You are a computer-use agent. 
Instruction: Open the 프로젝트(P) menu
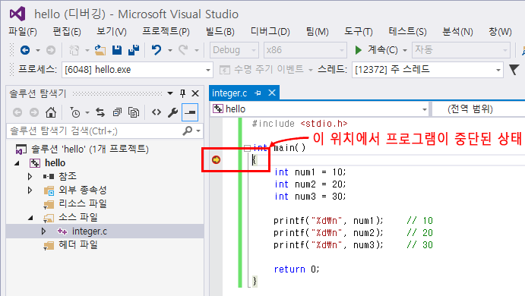166,32
